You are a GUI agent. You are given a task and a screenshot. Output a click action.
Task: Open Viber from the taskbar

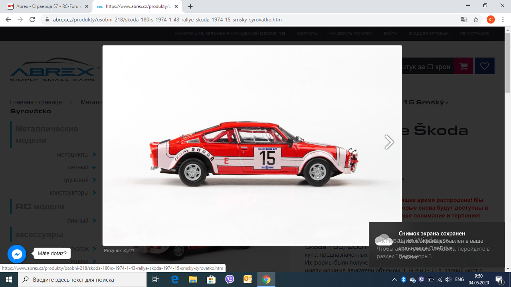230,279
